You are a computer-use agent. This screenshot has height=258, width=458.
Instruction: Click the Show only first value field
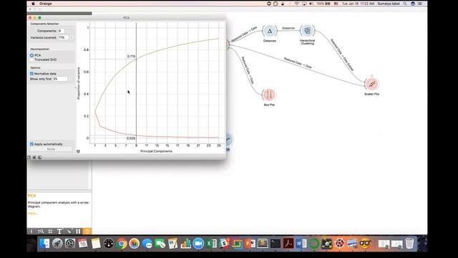[60, 79]
